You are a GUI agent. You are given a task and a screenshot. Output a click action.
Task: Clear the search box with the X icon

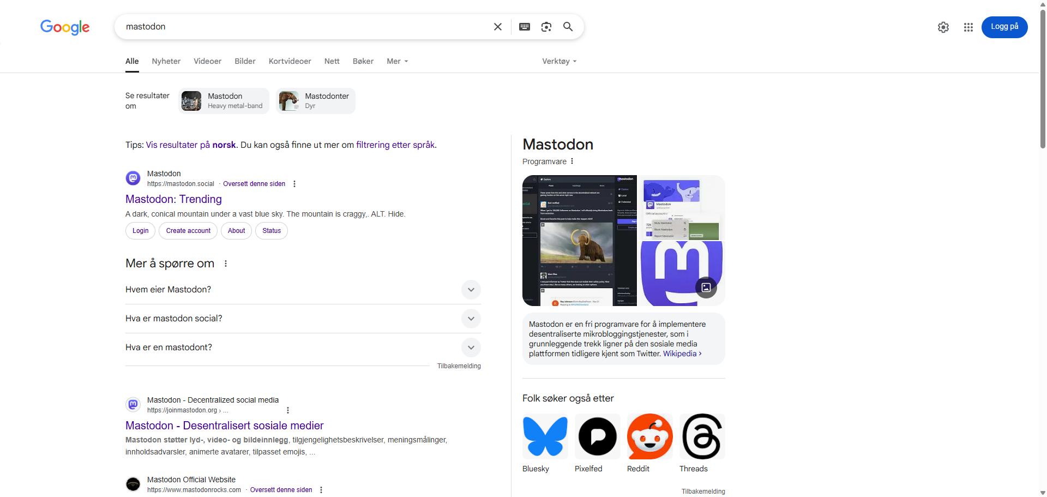[x=497, y=27]
